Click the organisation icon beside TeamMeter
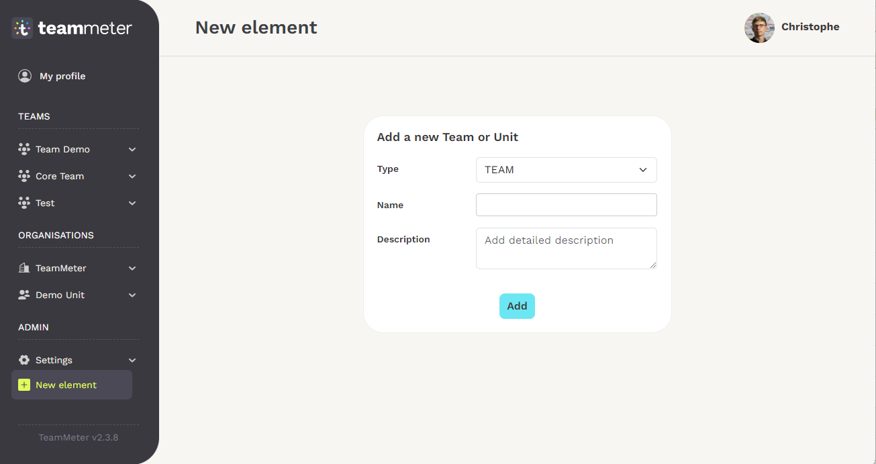The height and width of the screenshot is (464, 876). (24, 267)
